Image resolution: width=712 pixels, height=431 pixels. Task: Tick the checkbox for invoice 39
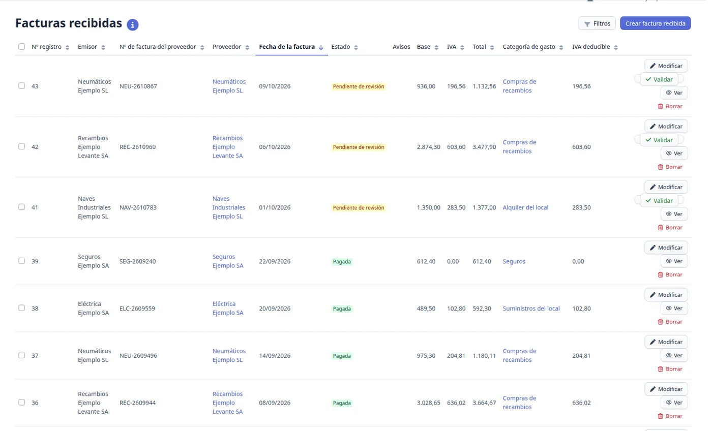(x=21, y=261)
